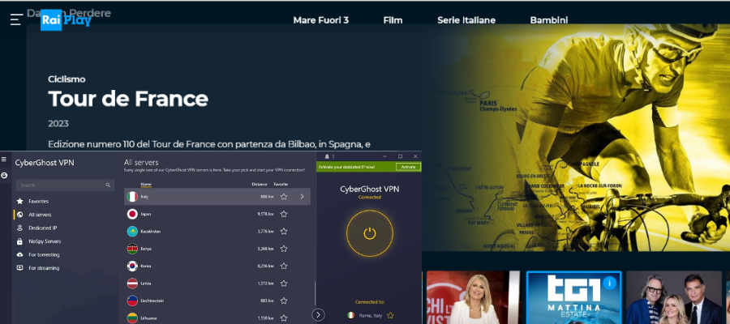Favorite the Latvia server star
This screenshot has width=730, height=324.
tap(284, 283)
